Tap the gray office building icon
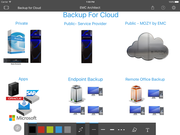The height and width of the screenshot is (135, 180). pos(77,94)
